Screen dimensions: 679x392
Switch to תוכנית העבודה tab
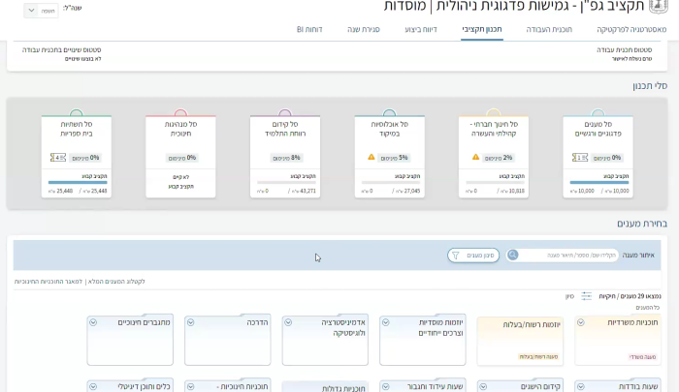549,29
